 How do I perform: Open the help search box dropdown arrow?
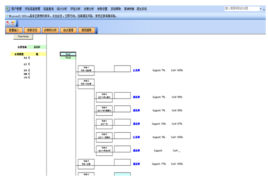261,9
